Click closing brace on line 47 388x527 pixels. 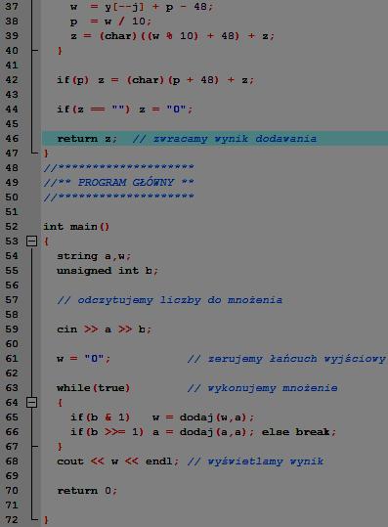46,154
